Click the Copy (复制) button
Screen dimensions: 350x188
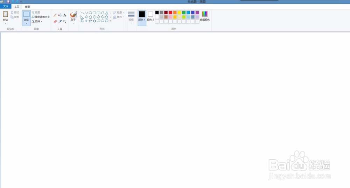(x=15, y=17)
